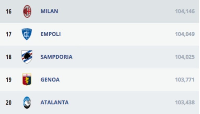Viewport: 200px width, 114px height.
Task: Select the value 103,438 for Atalanta
Action: pyautogui.click(x=185, y=103)
